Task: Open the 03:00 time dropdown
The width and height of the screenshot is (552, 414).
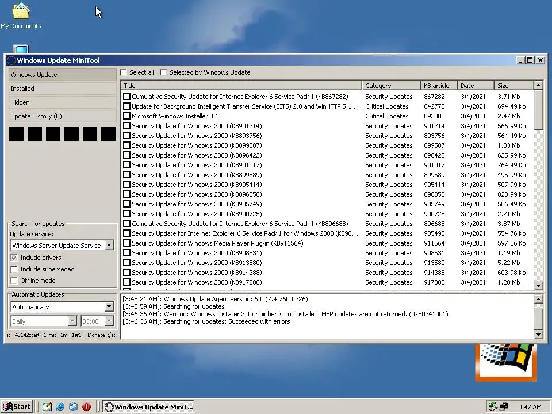Action: (x=109, y=321)
